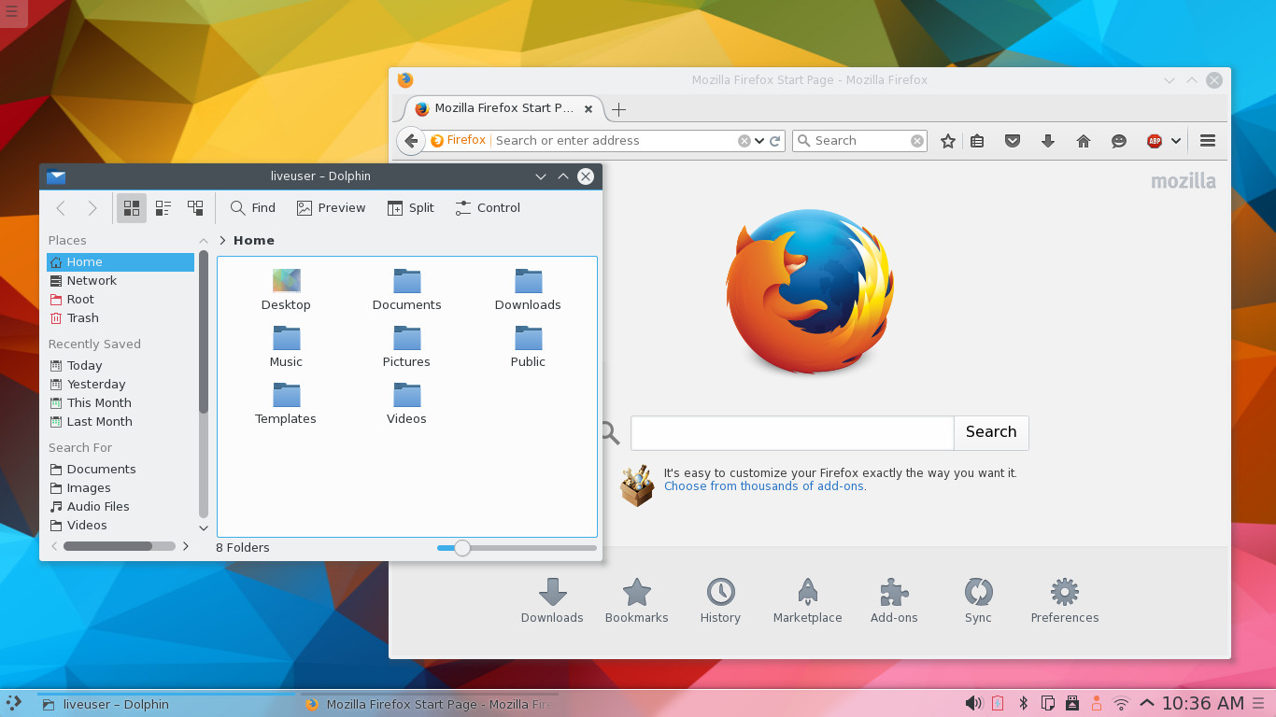This screenshot has height=717, width=1276.
Task: Save page to Pocket
Action: (1013, 141)
